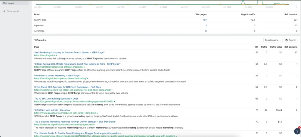Viewport: 301px width, 137px height.
Task: Open WordPress Content Marketing page title
Action: (58, 76)
